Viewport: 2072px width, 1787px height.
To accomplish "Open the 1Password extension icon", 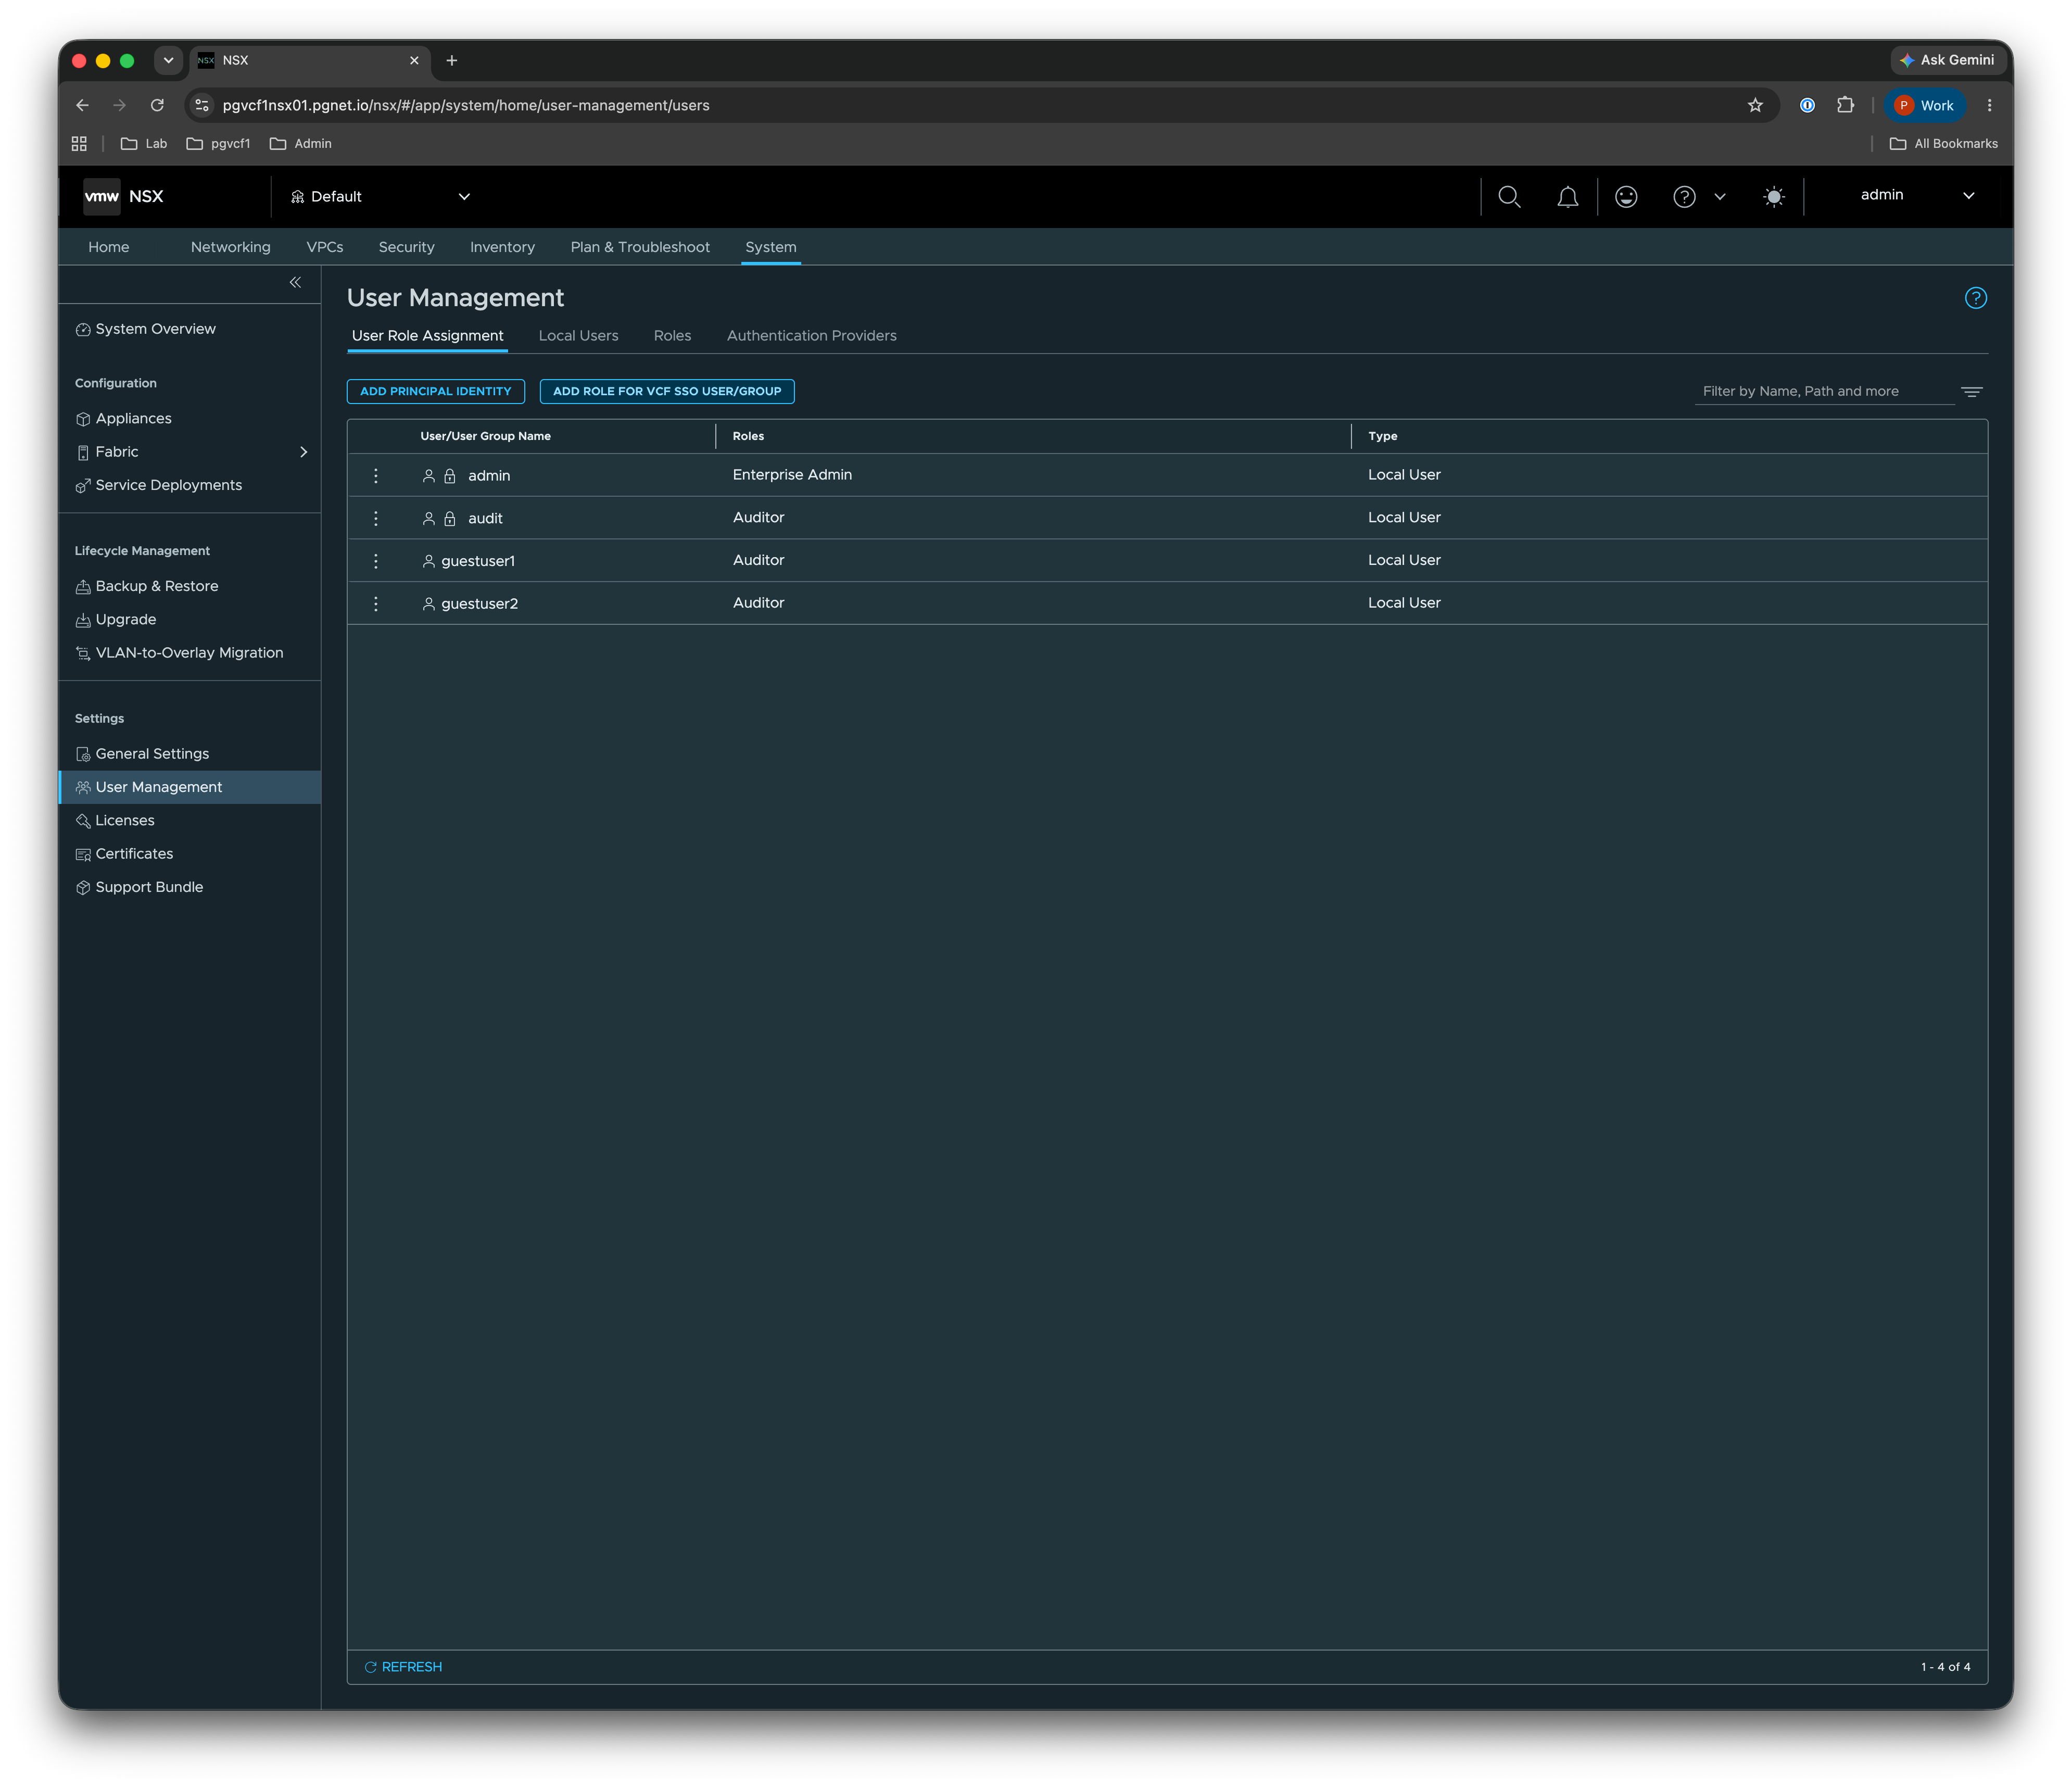I will coord(1807,105).
